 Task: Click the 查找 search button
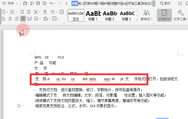tap(165, 3)
